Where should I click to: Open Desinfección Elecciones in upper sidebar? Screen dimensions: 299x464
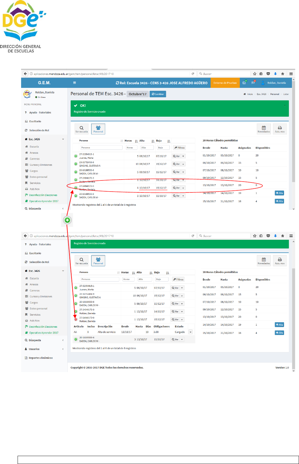[43, 195]
